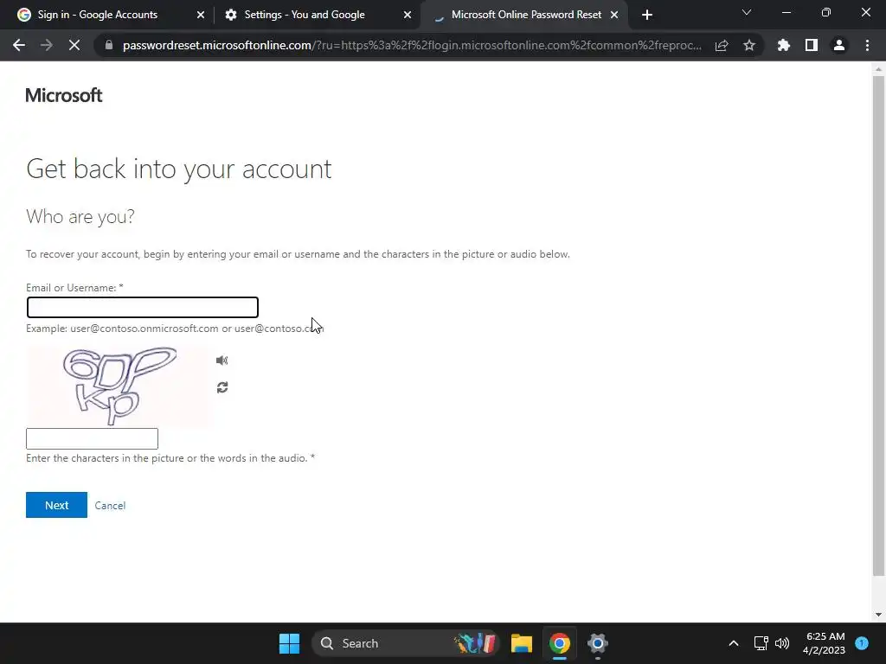The height and width of the screenshot is (664, 886).
Task: Bookmark this page with the star
Action: point(749,45)
